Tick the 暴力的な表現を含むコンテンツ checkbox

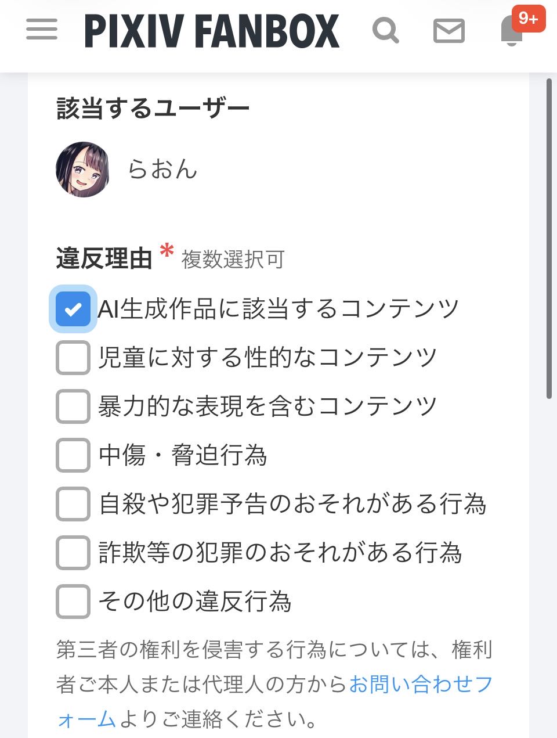tap(73, 406)
